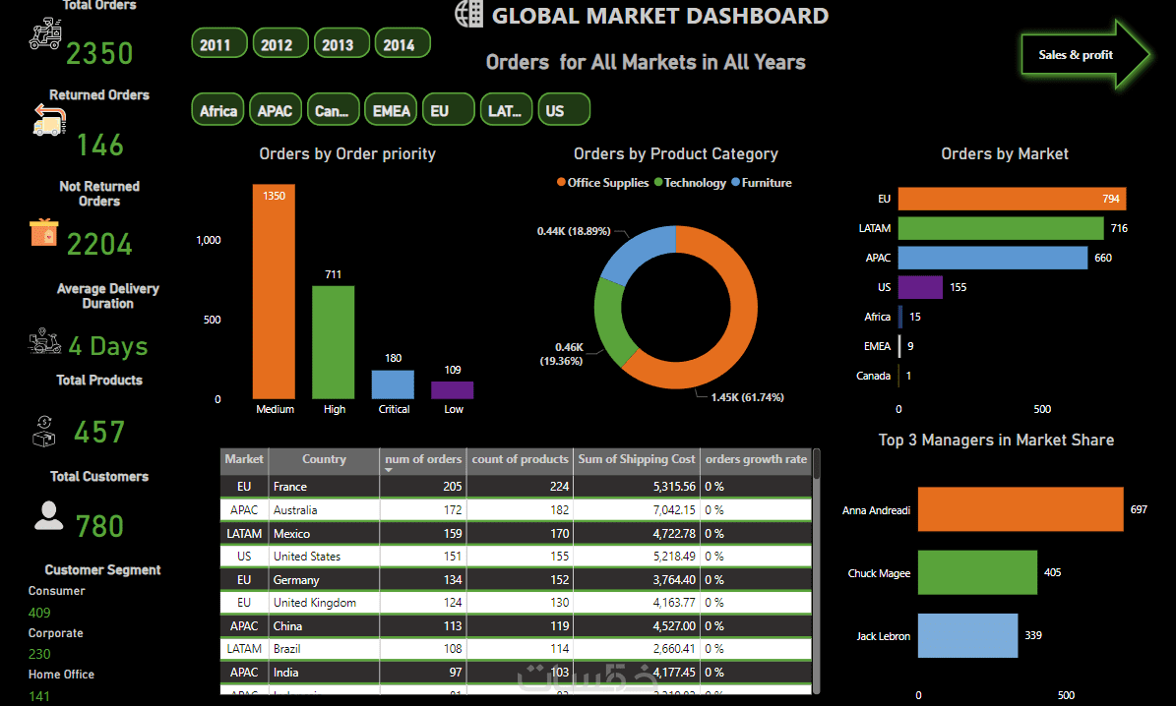Click the globe icon beside dashboard title
The height and width of the screenshot is (706, 1176).
[x=469, y=14]
